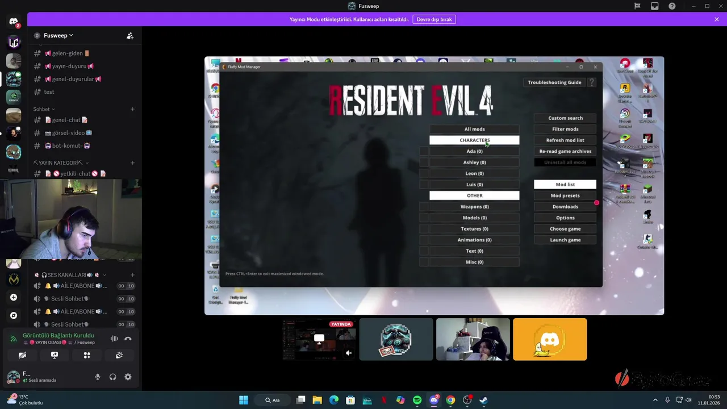Open OBS Studio from the taskbar
The width and height of the screenshot is (727, 409).
(467, 400)
